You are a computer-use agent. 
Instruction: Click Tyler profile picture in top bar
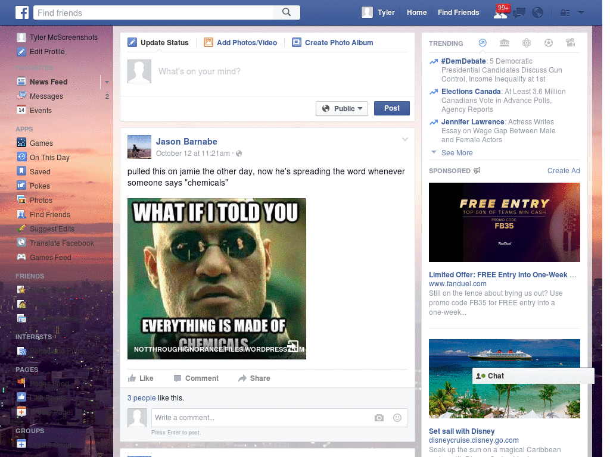[367, 12]
